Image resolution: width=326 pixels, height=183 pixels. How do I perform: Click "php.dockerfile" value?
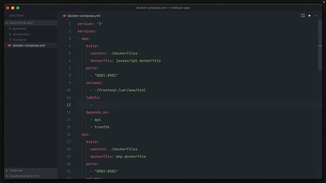131,157
